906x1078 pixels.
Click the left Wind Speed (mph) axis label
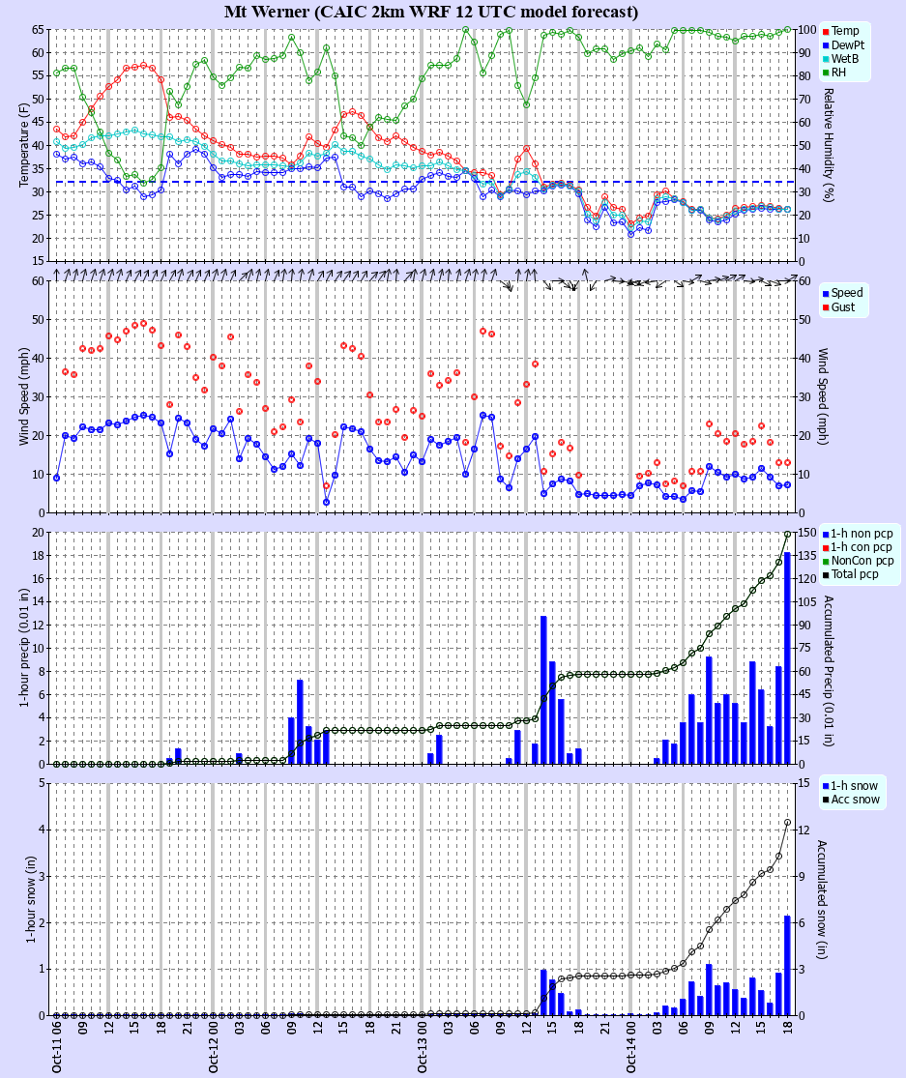click(x=24, y=396)
